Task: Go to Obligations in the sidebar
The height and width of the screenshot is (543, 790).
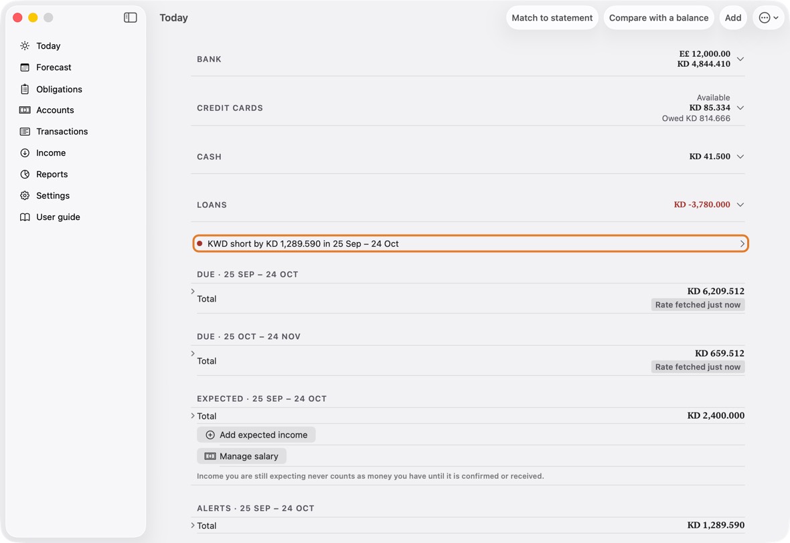Action: click(x=59, y=89)
